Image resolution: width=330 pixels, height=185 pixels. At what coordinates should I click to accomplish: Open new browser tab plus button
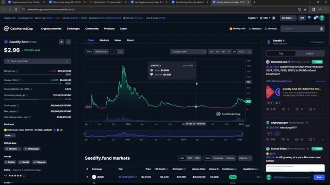[254, 2]
